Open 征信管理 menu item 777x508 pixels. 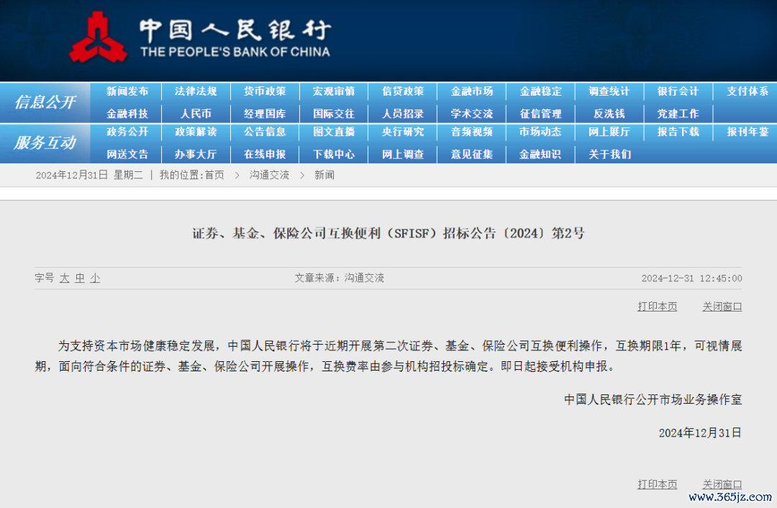[x=540, y=114]
